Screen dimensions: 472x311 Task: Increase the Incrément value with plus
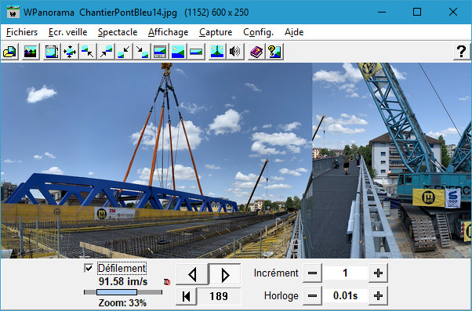tap(378, 273)
